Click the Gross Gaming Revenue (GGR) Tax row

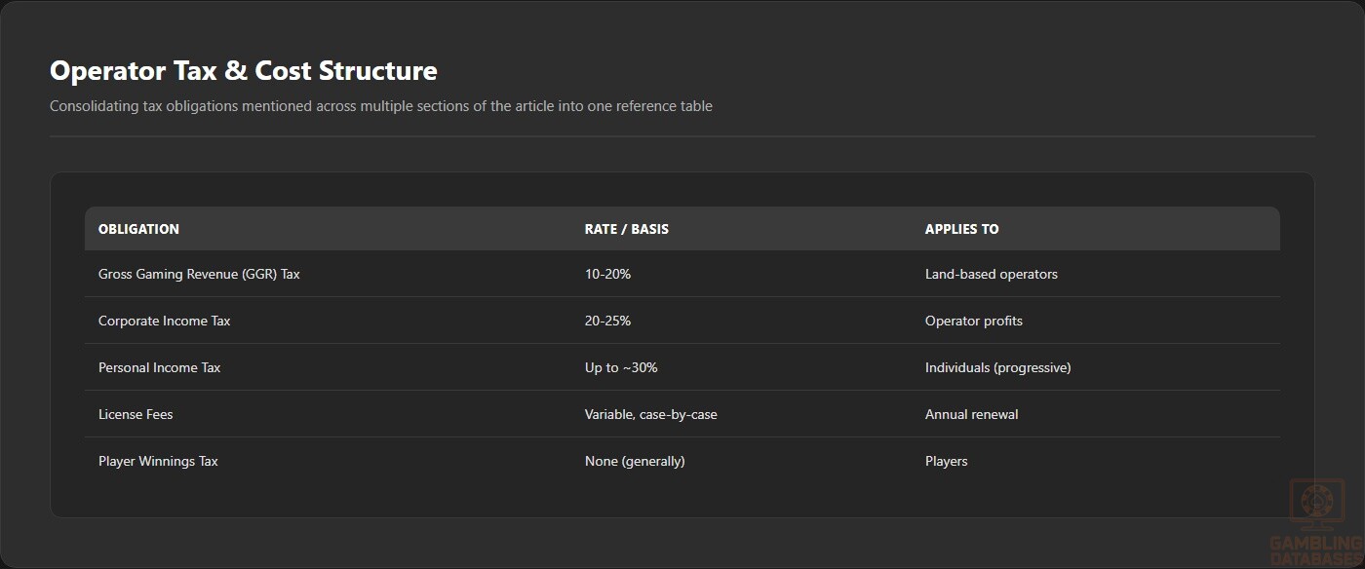(x=682, y=274)
